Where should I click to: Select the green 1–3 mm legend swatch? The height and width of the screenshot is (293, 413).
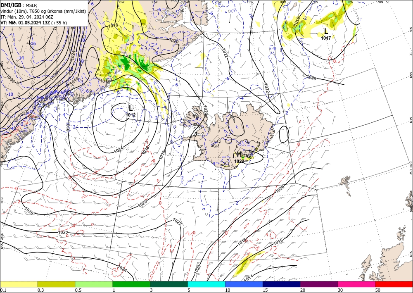tap(131, 284)
